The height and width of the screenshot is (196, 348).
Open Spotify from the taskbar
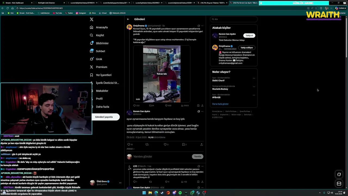pos(180,193)
